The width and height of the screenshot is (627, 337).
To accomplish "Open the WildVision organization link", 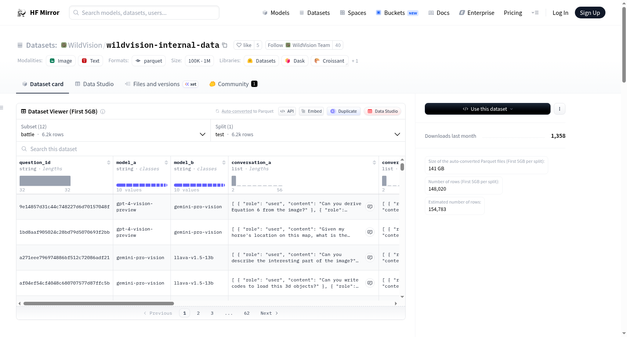I will point(85,45).
